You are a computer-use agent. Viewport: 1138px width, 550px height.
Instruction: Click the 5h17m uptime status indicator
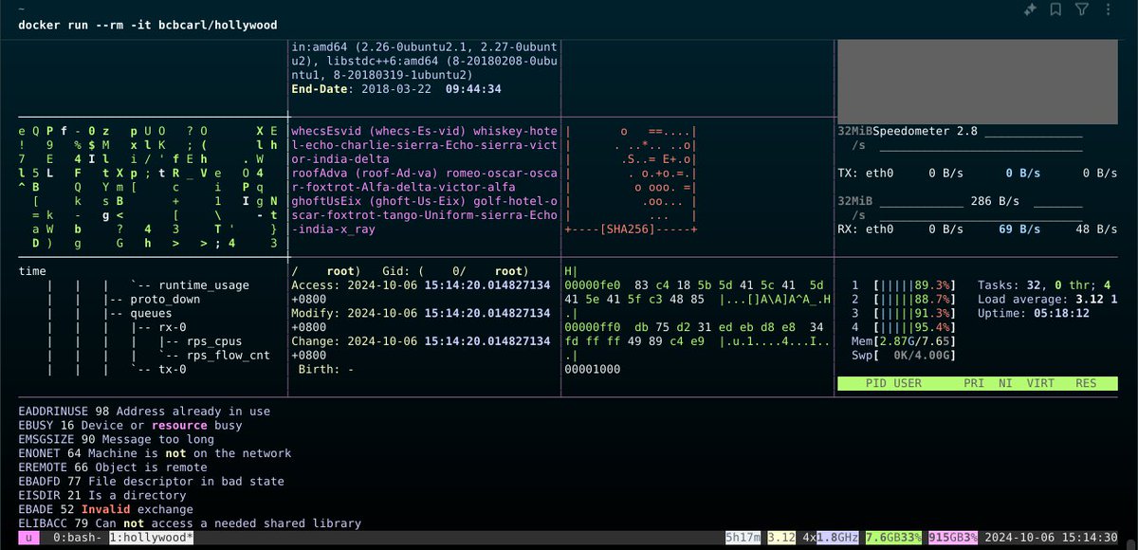[744, 538]
